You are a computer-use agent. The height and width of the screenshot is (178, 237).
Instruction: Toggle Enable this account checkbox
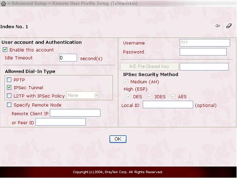[5, 50]
